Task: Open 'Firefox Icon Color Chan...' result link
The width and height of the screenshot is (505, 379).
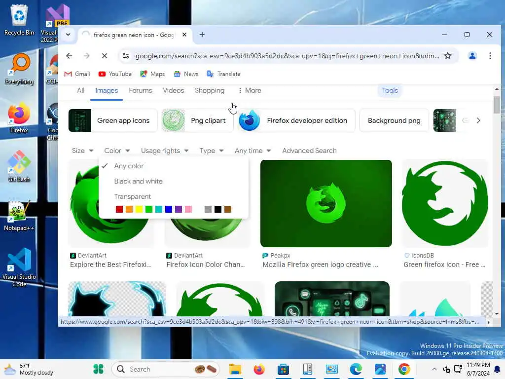Action: [206, 265]
